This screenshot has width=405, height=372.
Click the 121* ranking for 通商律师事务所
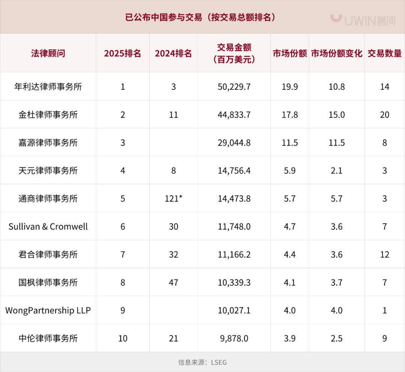174,199
